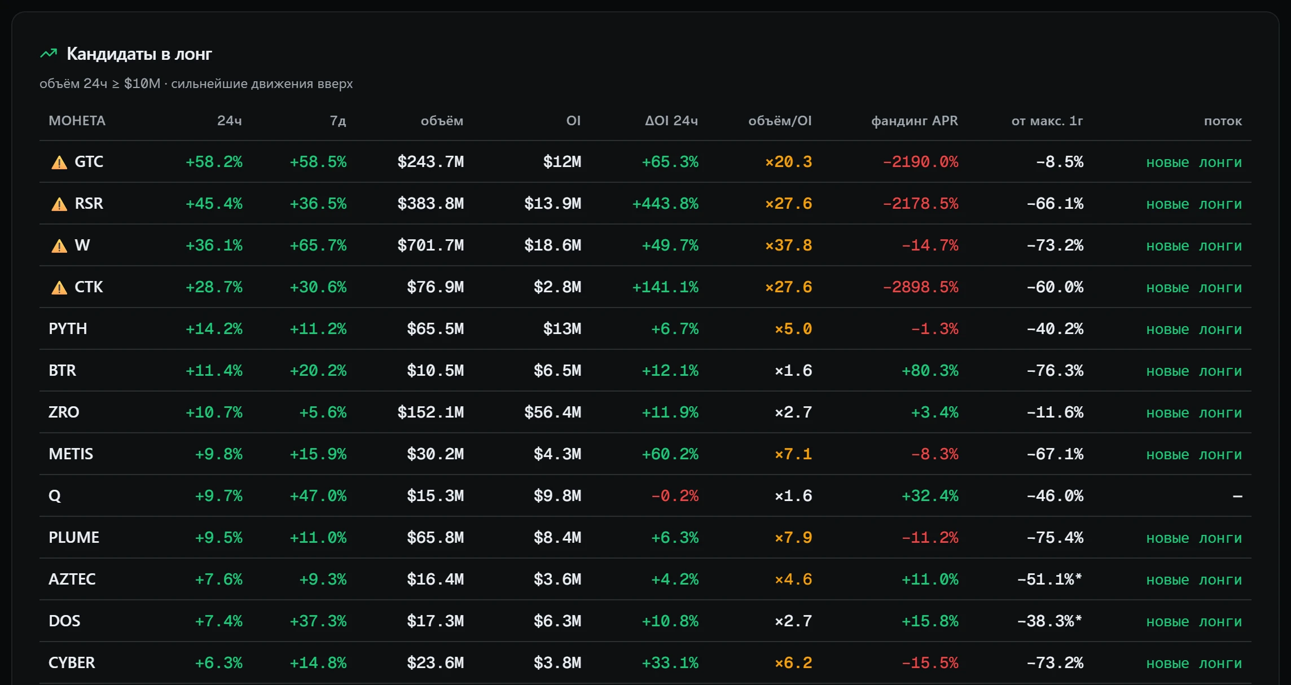The width and height of the screenshot is (1291, 685).
Task: Click the поток column header
Action: pyautogui.click(x=1223, y=121)
